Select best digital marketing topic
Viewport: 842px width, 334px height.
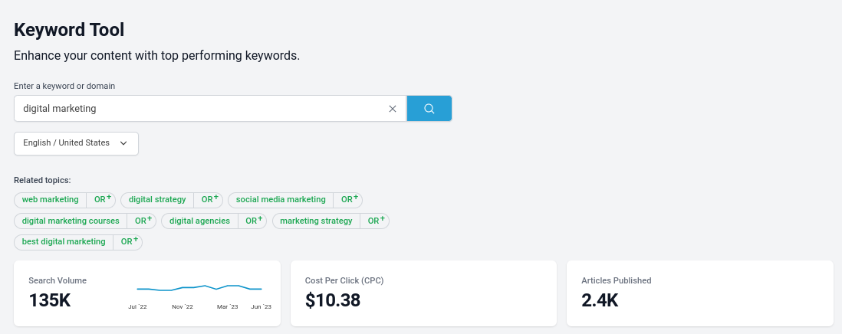click(64, 241)
